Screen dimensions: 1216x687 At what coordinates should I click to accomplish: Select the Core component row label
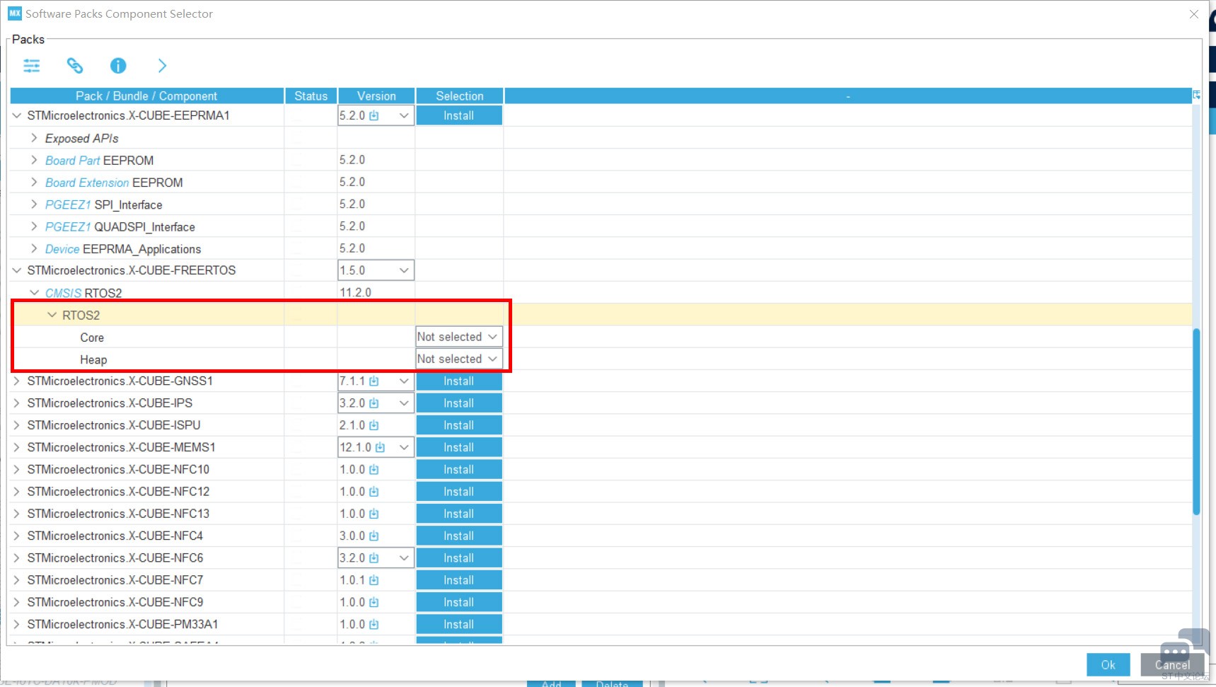[92, 337]
